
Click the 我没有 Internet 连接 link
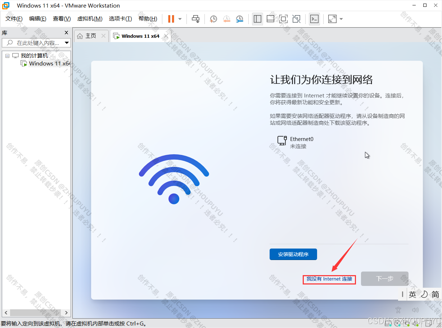(329, 279)
